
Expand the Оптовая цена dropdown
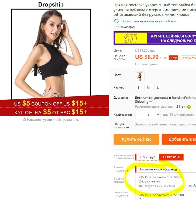147,64
